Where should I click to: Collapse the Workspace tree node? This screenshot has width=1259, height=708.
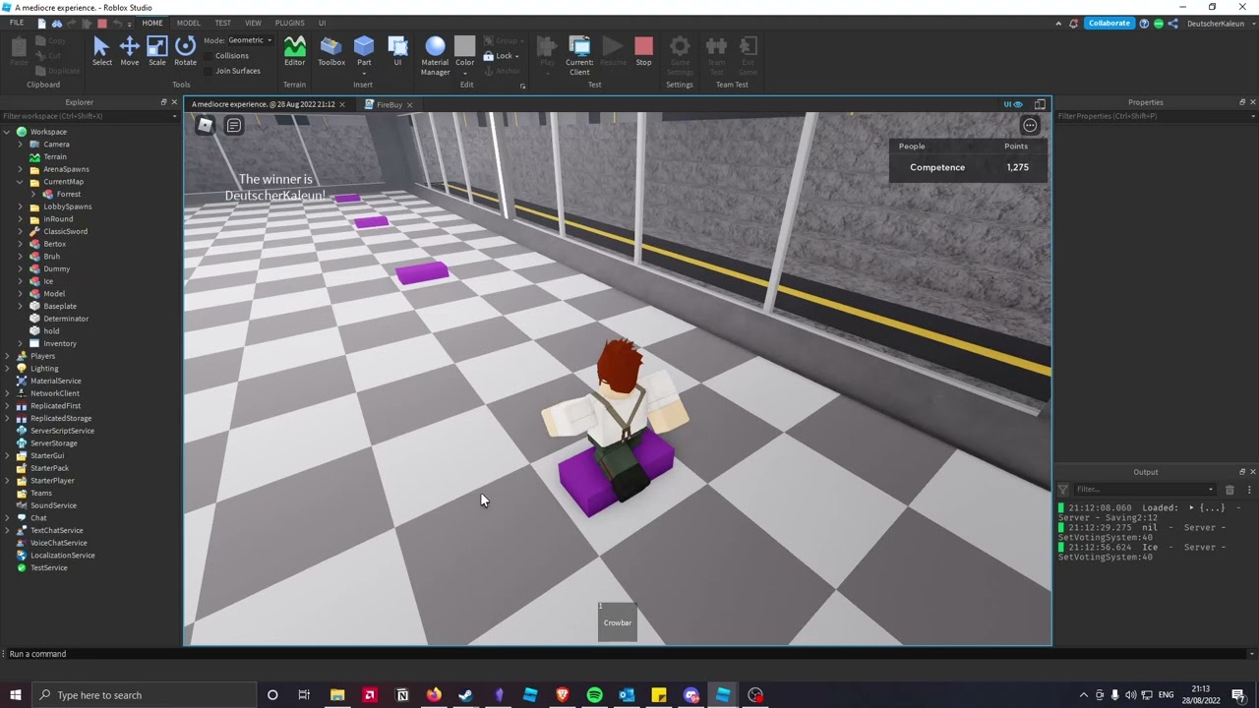[7, 132]
